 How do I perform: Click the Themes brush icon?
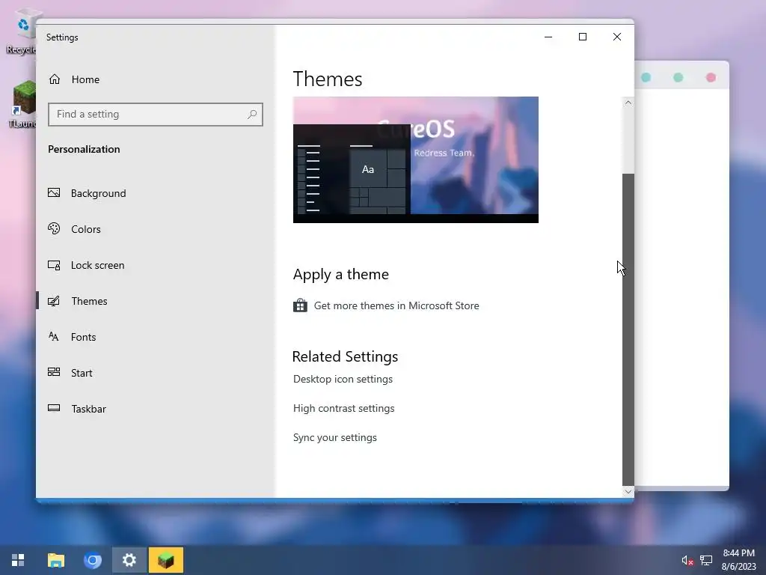[54, 301]
